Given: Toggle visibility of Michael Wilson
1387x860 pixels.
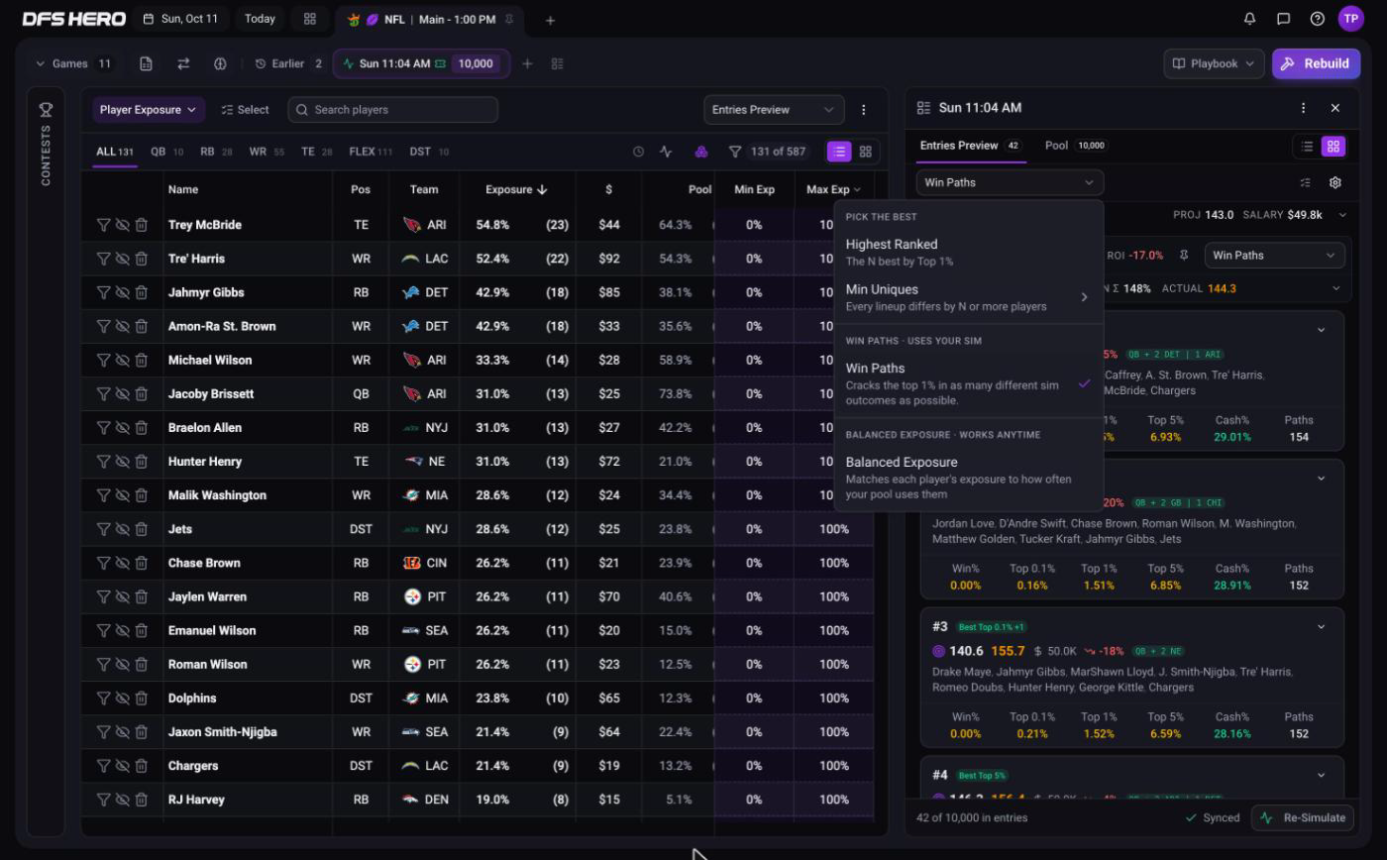Looking at the screenshot, I should point(122,360).
